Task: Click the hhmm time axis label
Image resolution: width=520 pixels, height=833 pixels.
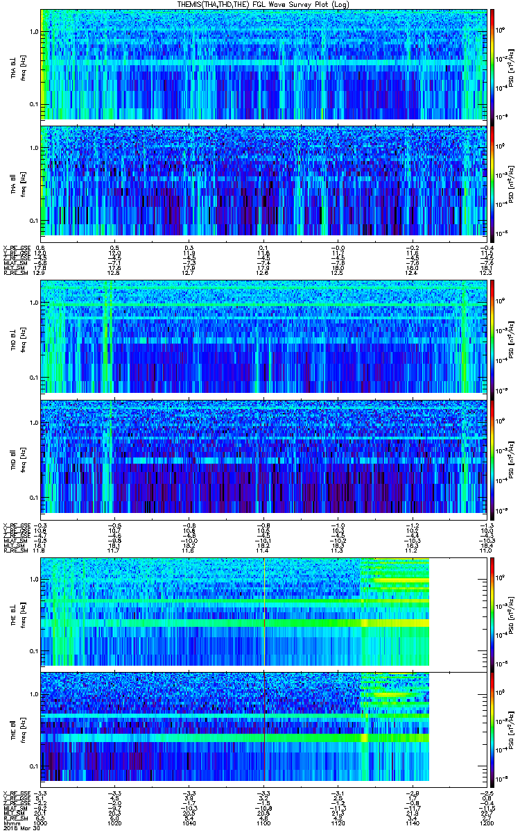Action: (10, 823)
